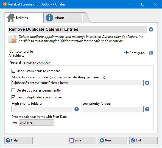The width and height of the screenshot is (162, 148).
Task: Toggle Search duplicates across folders
Action: [13, 97]
